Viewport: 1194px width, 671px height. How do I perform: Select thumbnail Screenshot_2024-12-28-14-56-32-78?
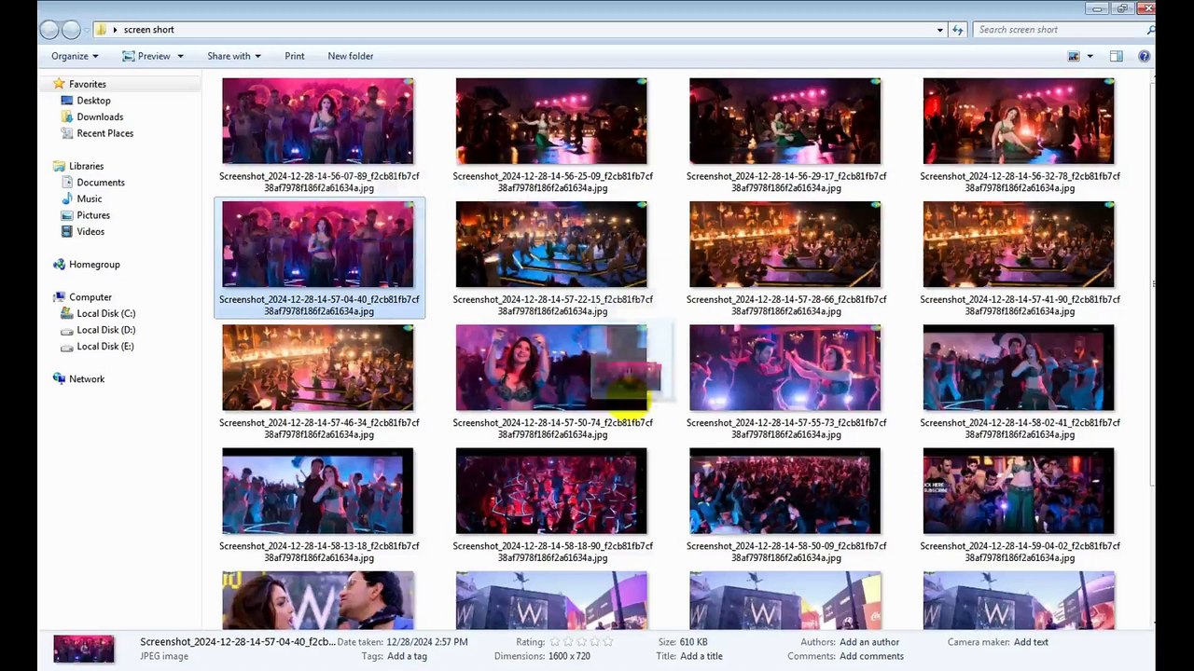tap(1019, 121)
